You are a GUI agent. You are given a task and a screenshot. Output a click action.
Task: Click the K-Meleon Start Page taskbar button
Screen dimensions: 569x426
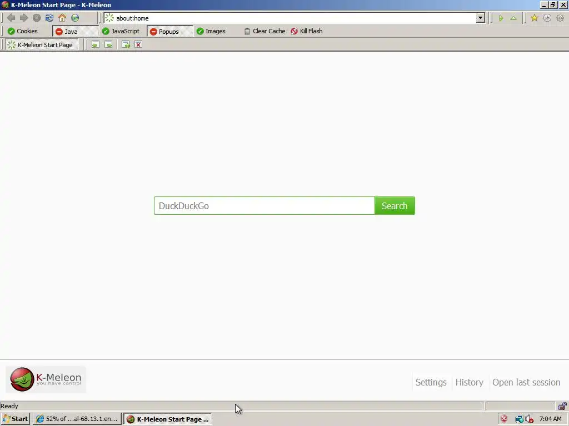coord(168,419)
